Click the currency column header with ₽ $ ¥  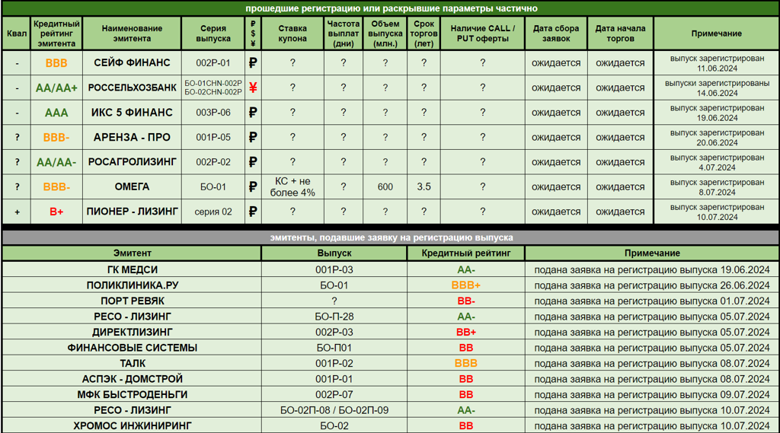[x=253, y=33]
